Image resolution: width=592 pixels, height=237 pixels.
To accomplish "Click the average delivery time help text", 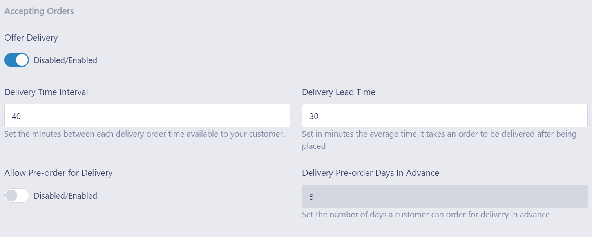I will coord(439,134).
